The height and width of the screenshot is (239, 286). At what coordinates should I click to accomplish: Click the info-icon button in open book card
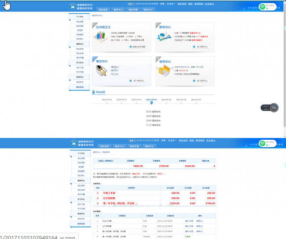(201, 47)
